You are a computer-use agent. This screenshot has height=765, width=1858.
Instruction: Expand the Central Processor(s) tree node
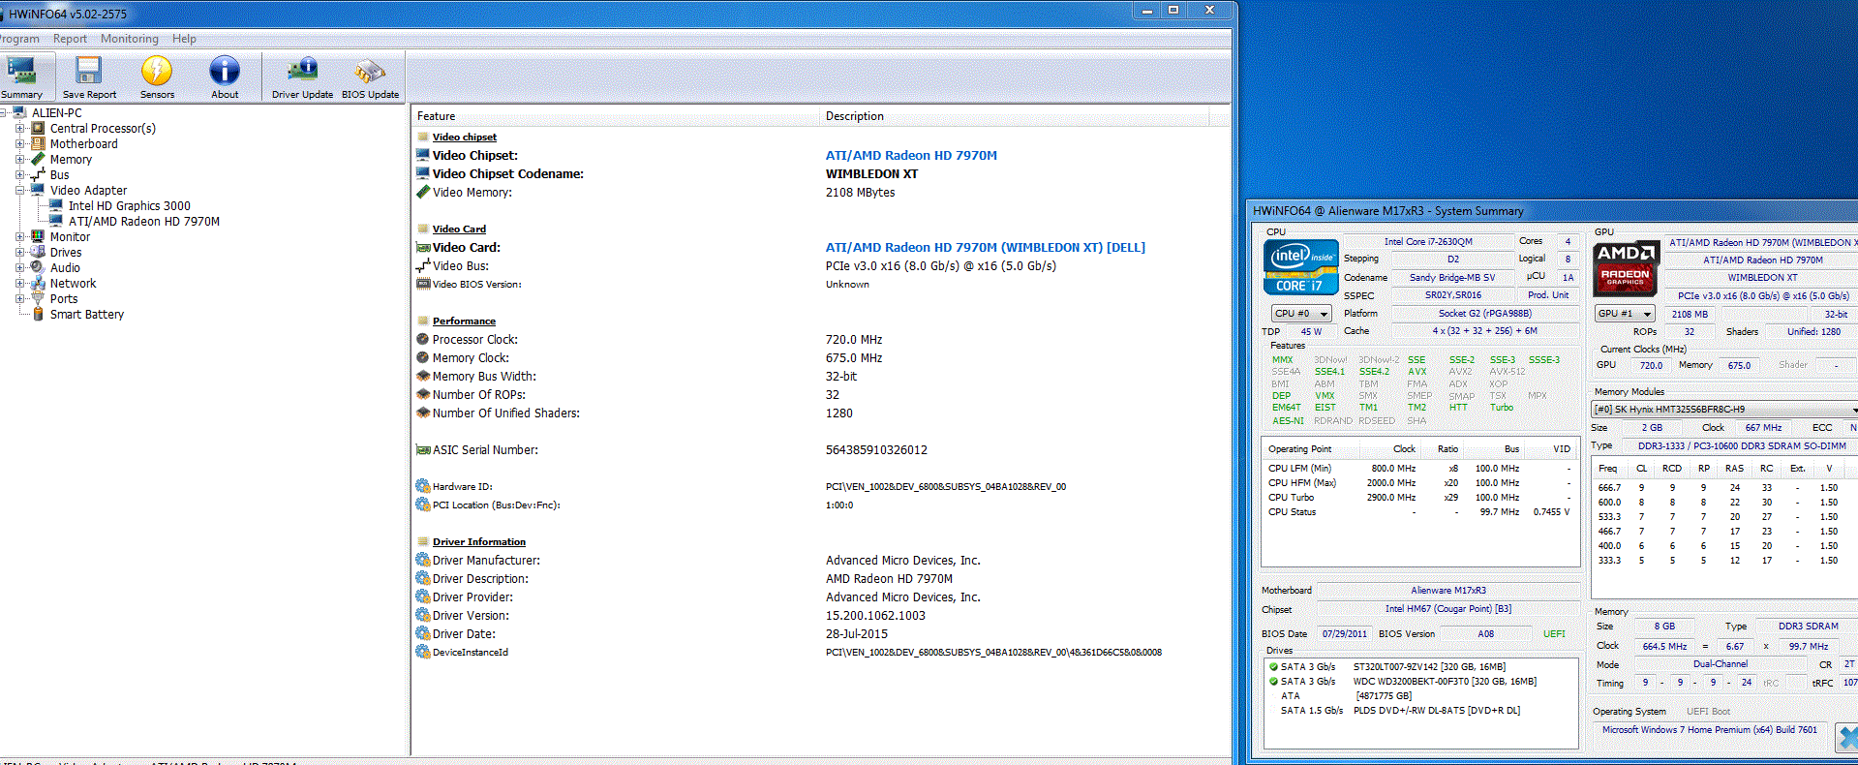pos(19,129)
